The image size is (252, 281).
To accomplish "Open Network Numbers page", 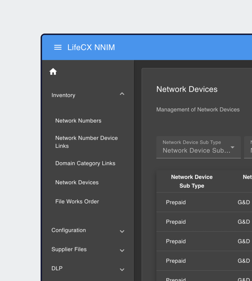I will tap(78, 121).
